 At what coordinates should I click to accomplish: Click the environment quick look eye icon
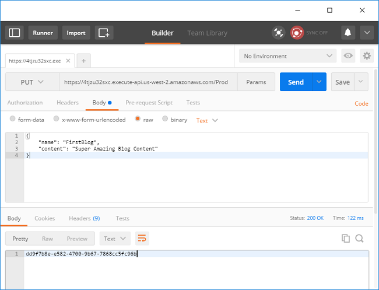pyautogui.click(x=348, y=56)
